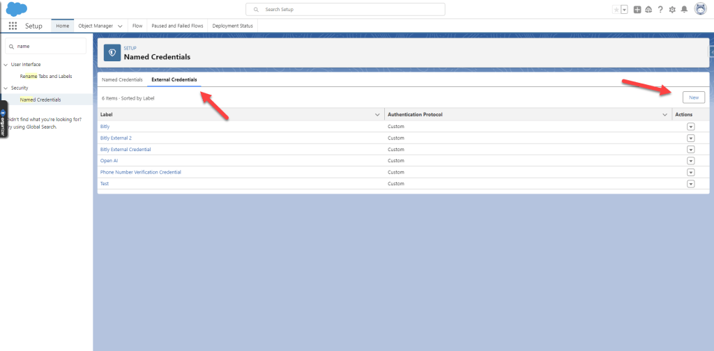Open the setup gear icon

click(x=672, y=10)
